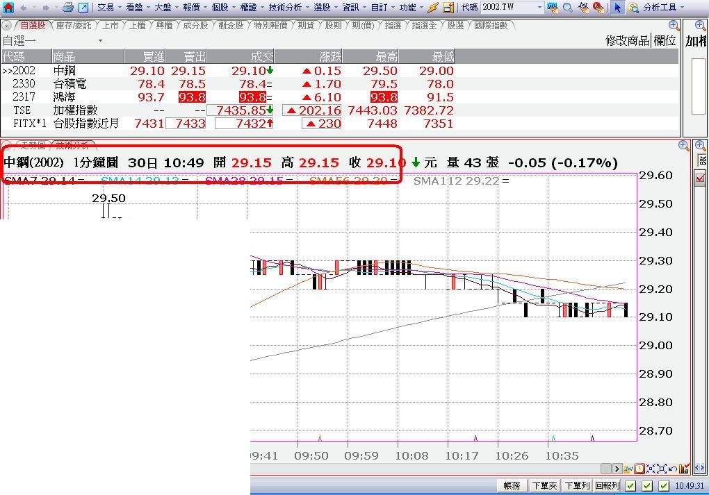The height and width of the screenshot is (495, 709).
Task: Click the clock icon in the chart toolbar
Action: pos(639,469)
